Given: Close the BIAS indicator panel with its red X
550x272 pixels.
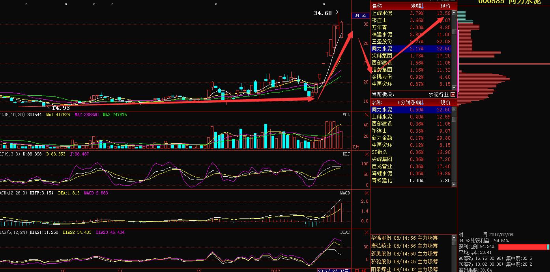Looking at the screenshot, I should [367, 232].
